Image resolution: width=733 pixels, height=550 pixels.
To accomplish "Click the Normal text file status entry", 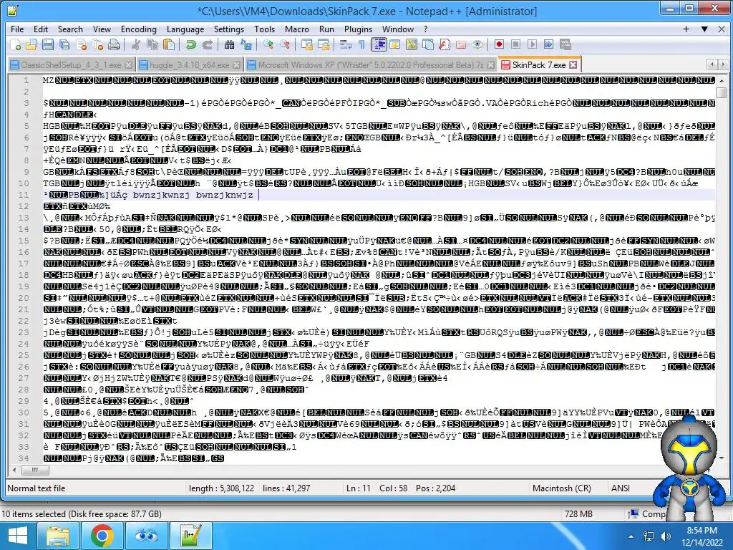I will (x=37, y=488).
